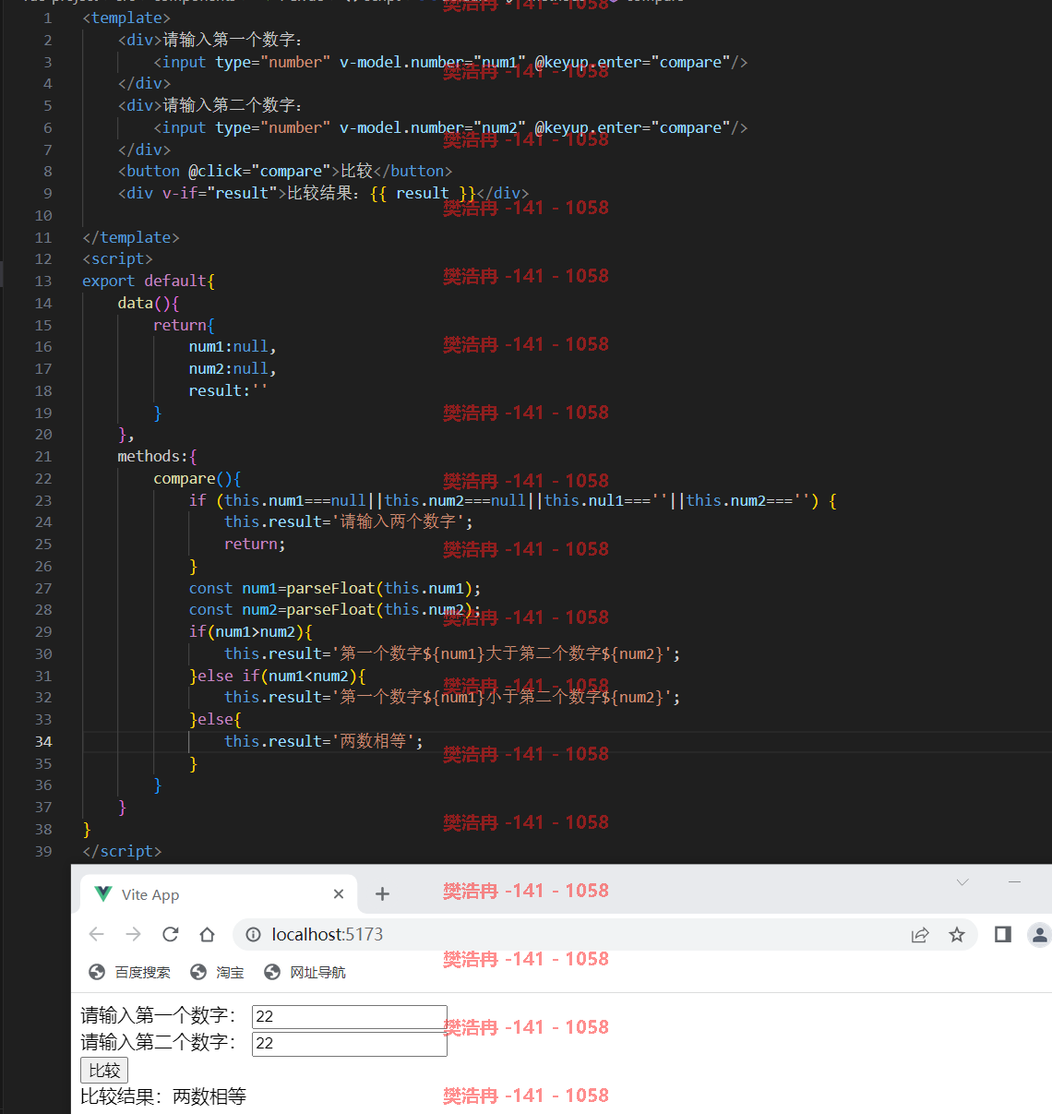Click the 'data(){' code line
Screen dimensions: 1052x1114
148,303
